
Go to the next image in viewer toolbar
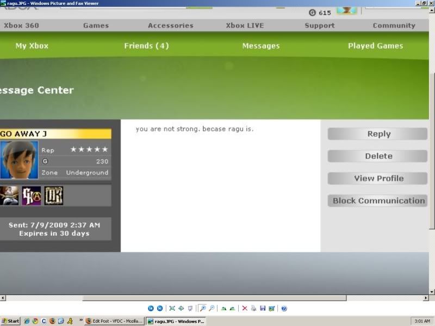coord(160,308)
